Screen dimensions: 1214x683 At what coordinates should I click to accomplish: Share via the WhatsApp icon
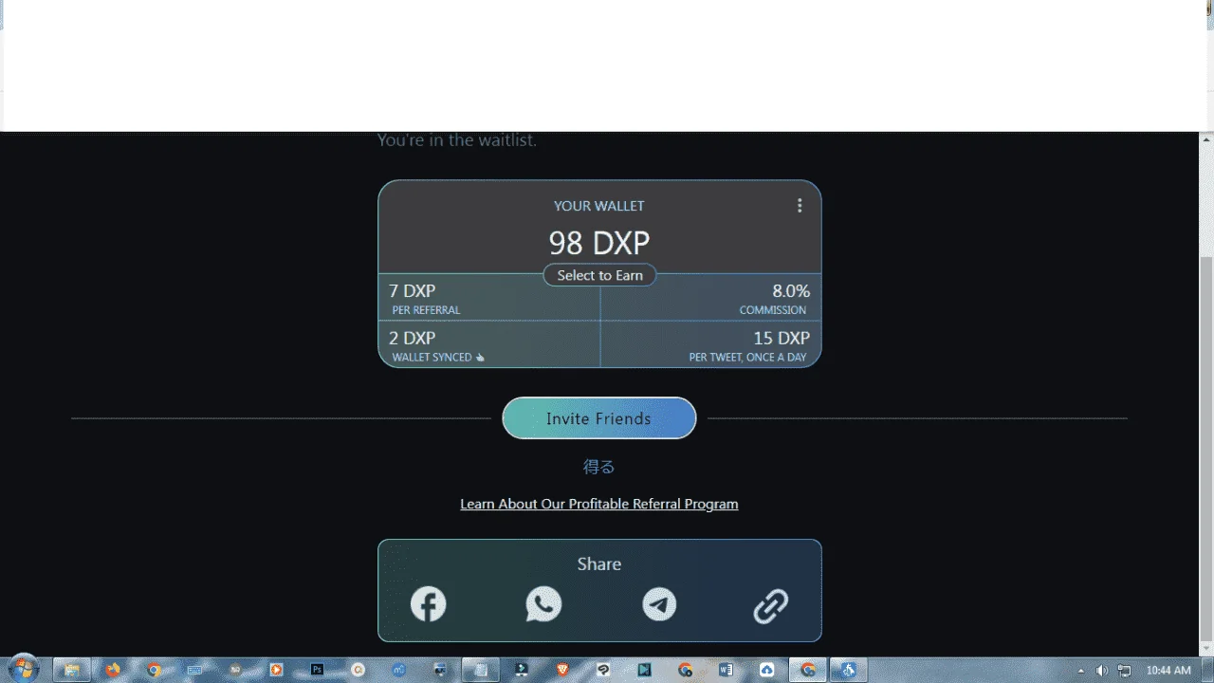(543, 604)
